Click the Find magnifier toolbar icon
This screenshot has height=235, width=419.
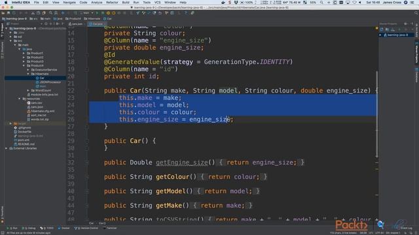[x=50, y=13]
